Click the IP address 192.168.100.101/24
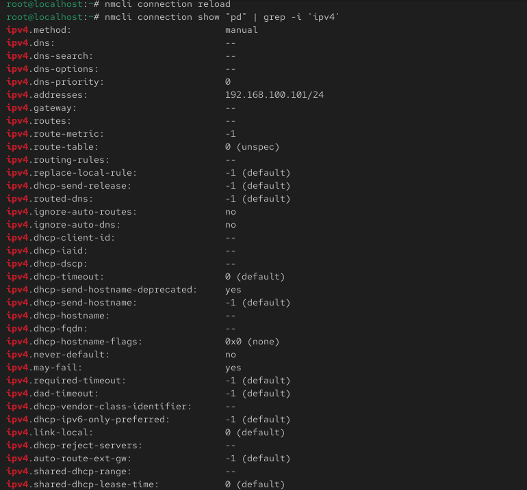This screenshot has height=490, width=527. pyautogui.click(x=274, y=95)
